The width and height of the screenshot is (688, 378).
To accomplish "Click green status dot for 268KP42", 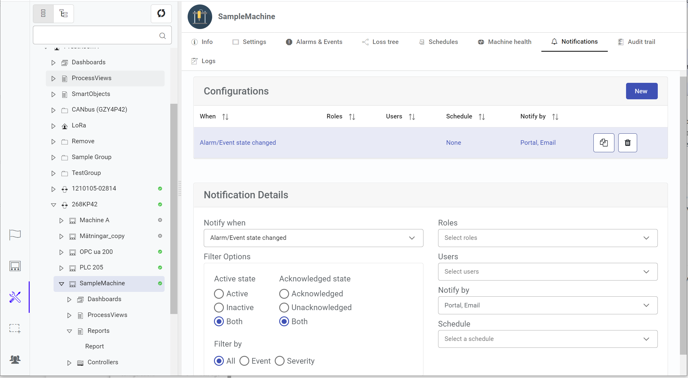I will [160, 205].
